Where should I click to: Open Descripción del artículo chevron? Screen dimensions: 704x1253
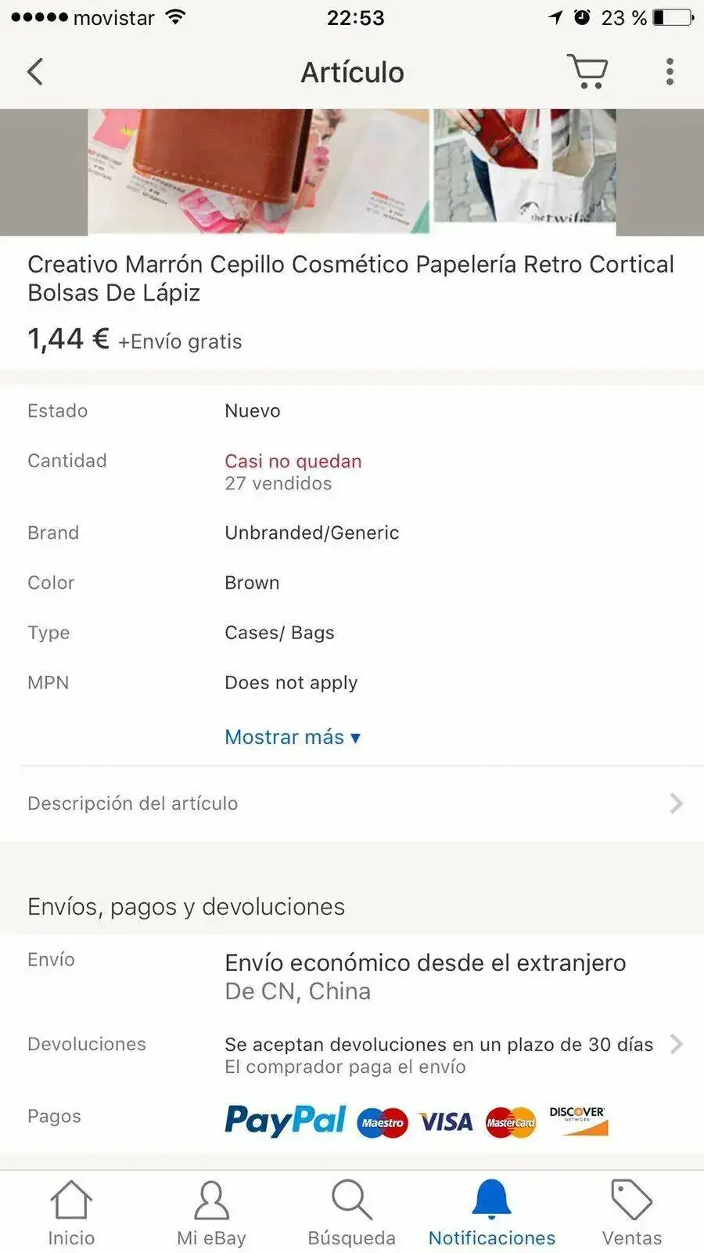tap(677, 803)
